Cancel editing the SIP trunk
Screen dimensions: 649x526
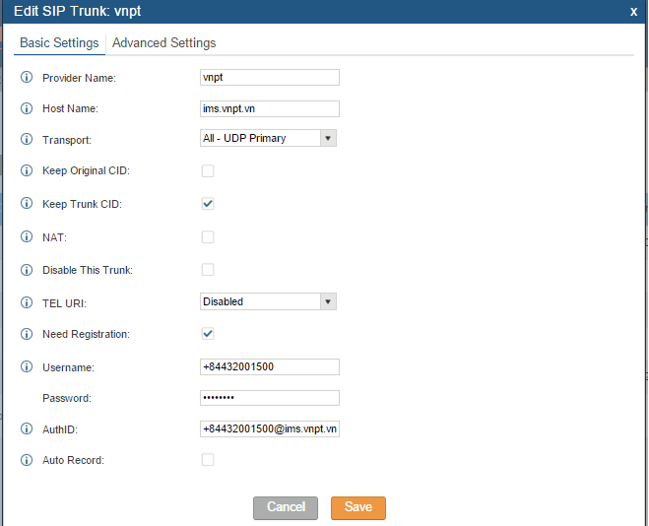[286, 508]
